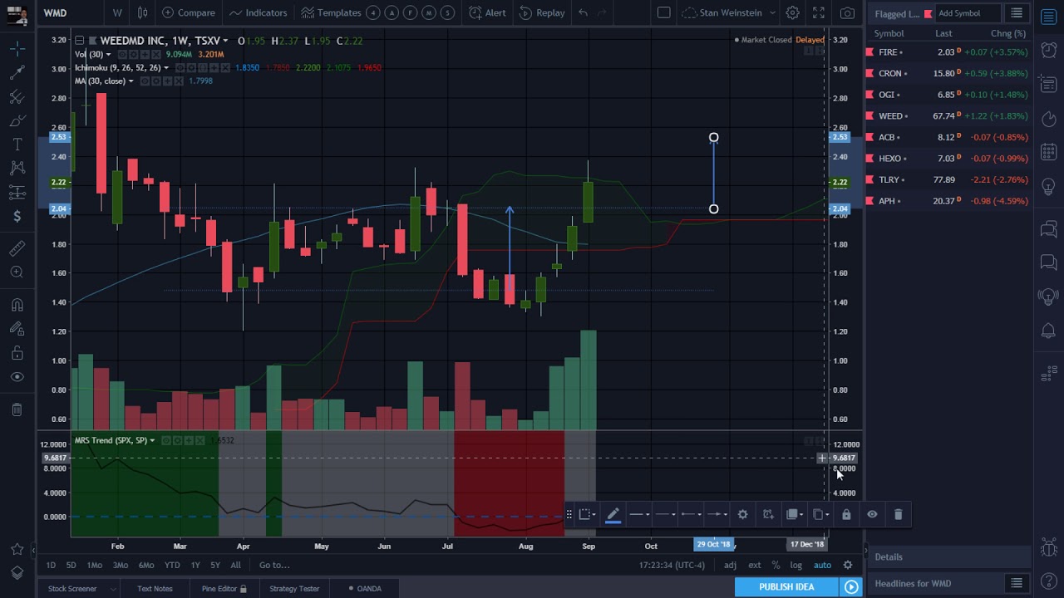Select the 1M date range

(95, 565)
